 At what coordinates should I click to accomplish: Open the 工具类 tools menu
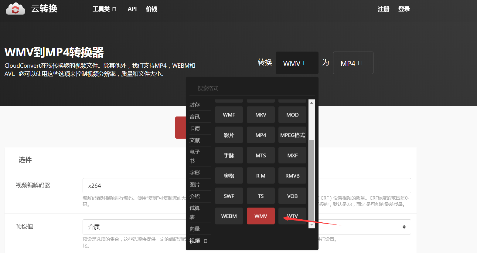(x=104, y=9)
